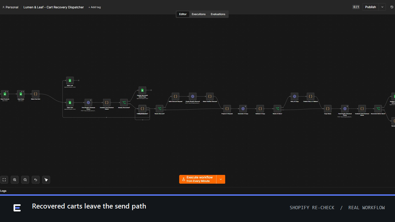Select the Read Products sheet node
This screenshot has width=395, height=222.
[x=5, y=94]
